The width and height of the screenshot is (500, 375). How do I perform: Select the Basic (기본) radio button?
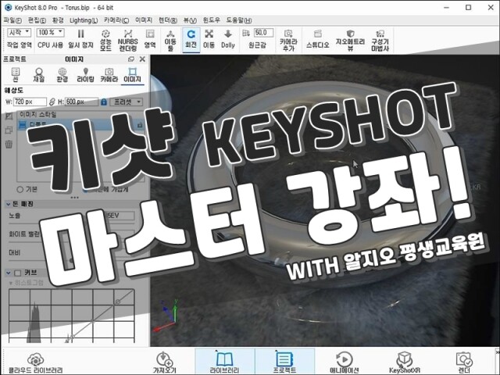21,189
